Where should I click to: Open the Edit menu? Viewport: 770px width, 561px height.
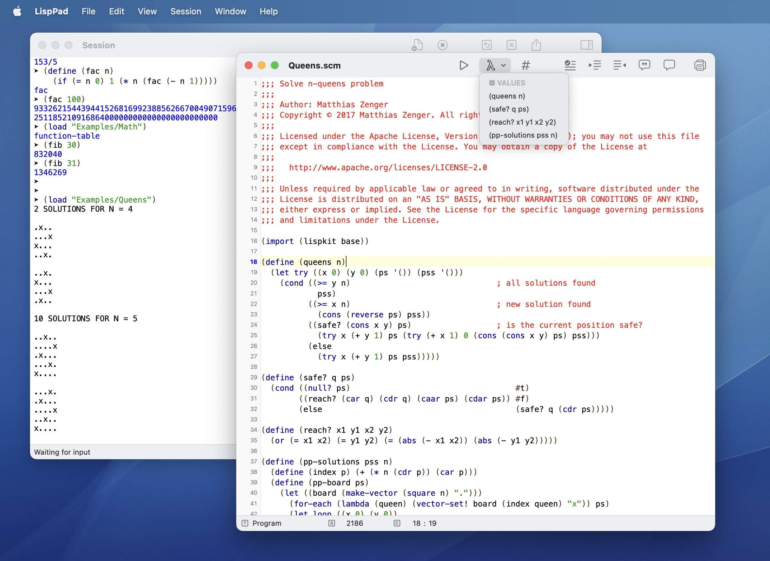[x=116, y=11]
